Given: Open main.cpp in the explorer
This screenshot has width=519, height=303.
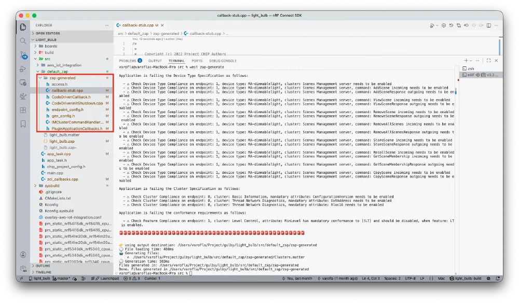Looking at the screenshot, I should tap(54, 173).
